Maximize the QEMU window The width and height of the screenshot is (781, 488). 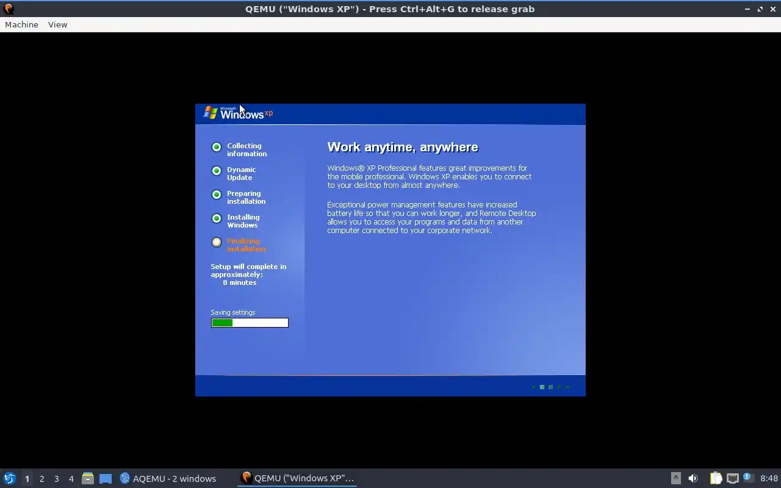pyautogui.click(x=760, y=9)
